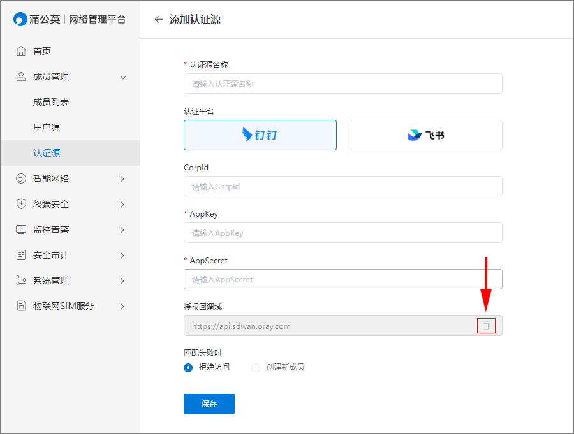Click the 智能网络 icon in sidebar
Image resolution: width=574 pixels, height=434 pixels.
(21, 178)
